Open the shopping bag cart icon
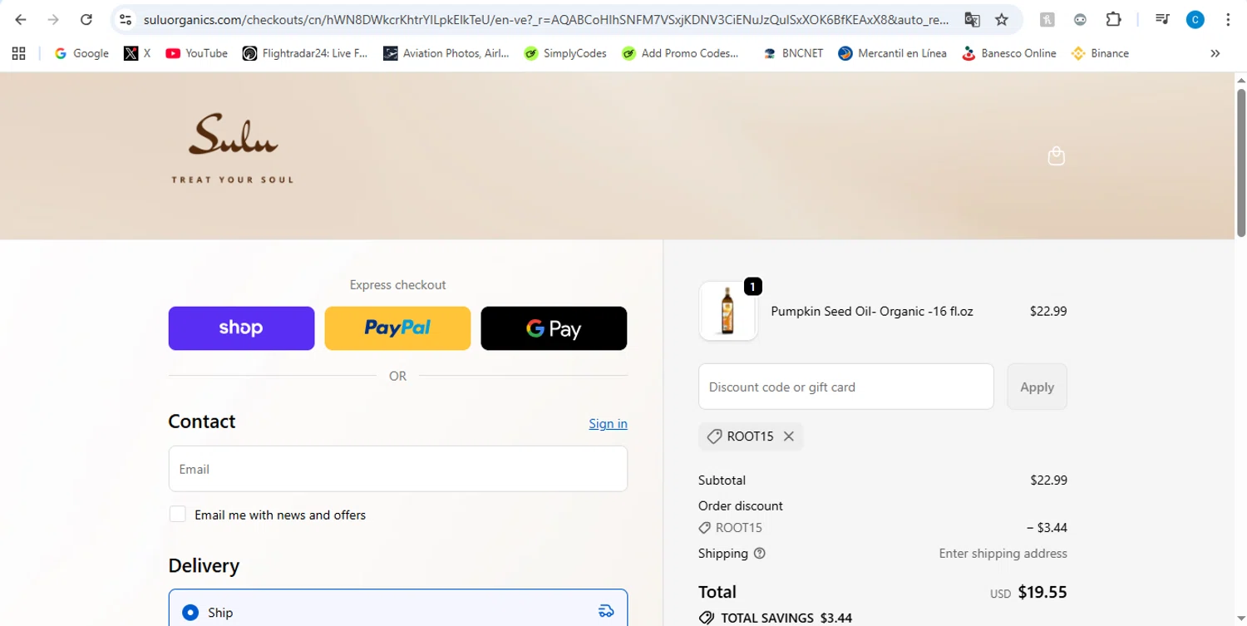 click(x=1056, y=155)
